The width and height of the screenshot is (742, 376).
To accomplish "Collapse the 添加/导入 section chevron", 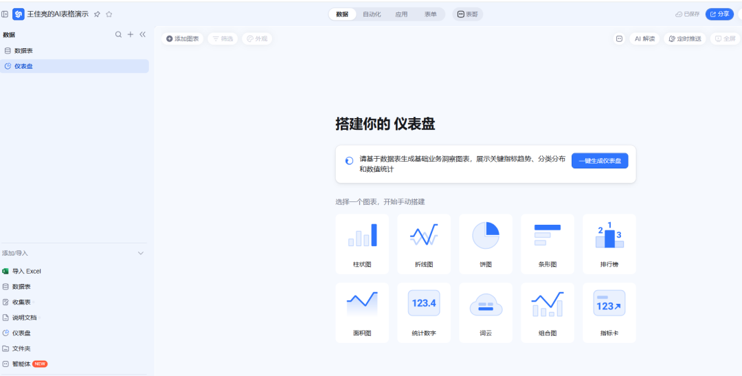I will (141, 254).
